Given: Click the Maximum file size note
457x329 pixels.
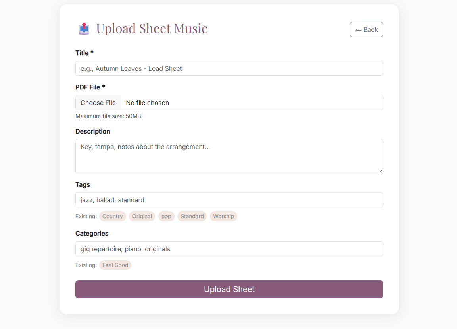Looking at the screenshot, I should coord(108,116).
